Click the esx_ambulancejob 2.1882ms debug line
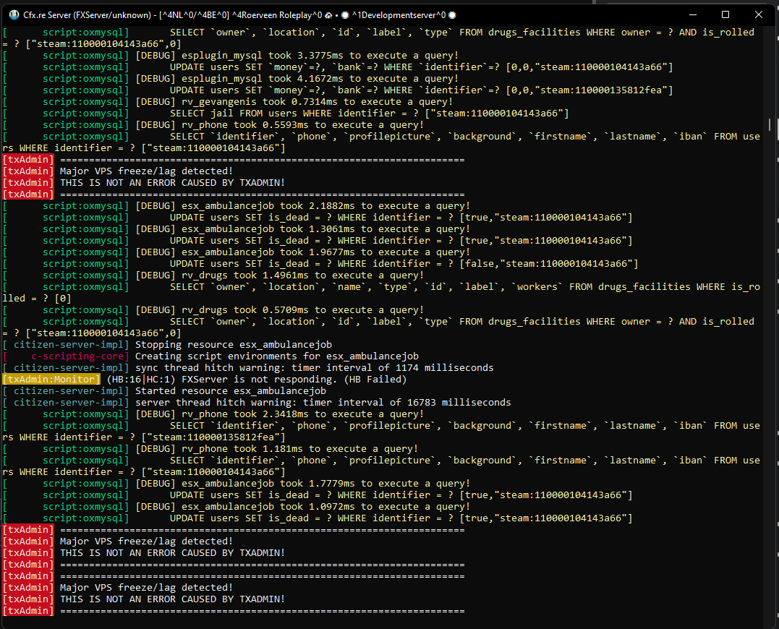The width and height of the screenshot is (779, 629). [x=302, y=206]
